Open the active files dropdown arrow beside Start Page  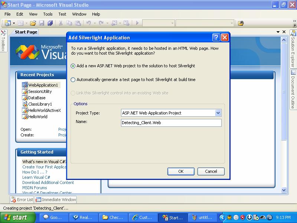click(278, 32)
